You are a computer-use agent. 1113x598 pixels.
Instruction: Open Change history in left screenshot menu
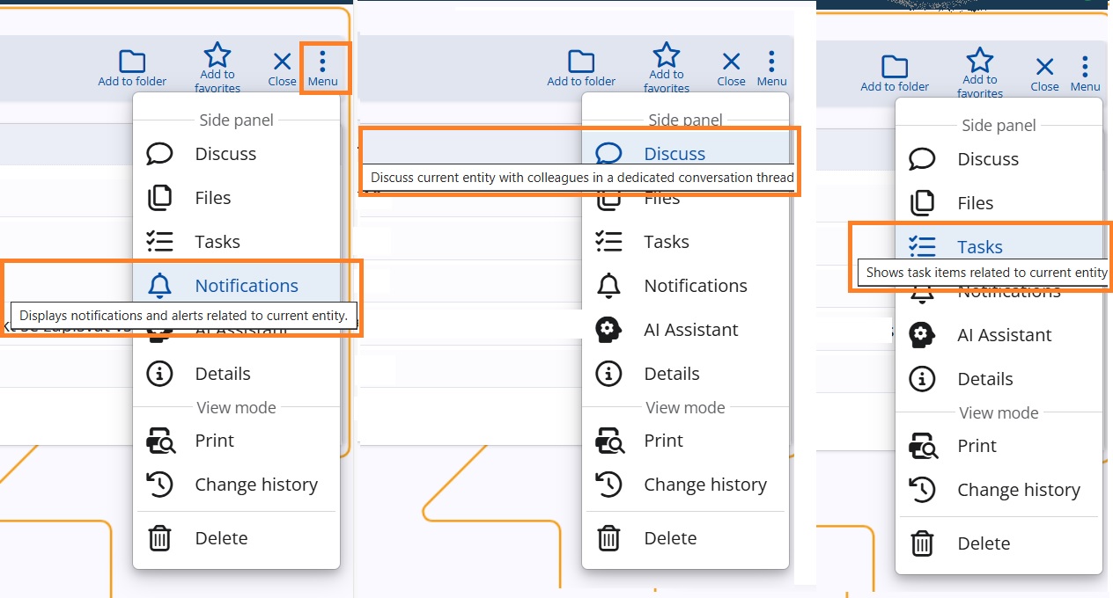[x=236, y=485]
